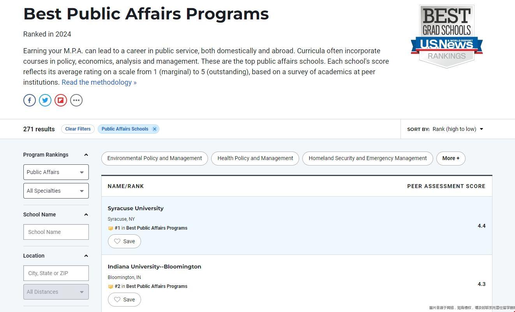Collapse the Location filter section

[x=86, y=256]
